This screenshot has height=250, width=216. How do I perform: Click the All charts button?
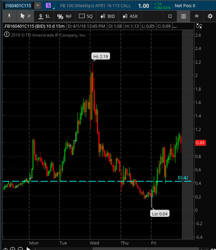(x=197, y=16)
